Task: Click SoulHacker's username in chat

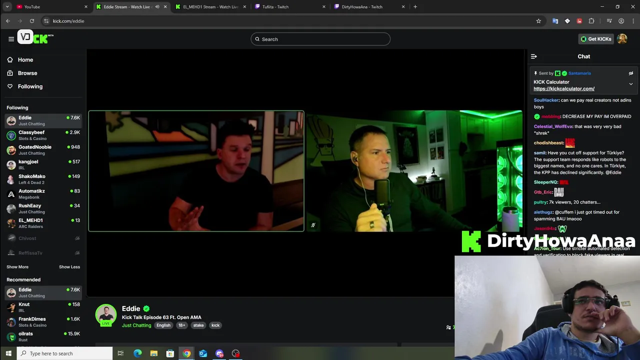Action: [546, 100]
